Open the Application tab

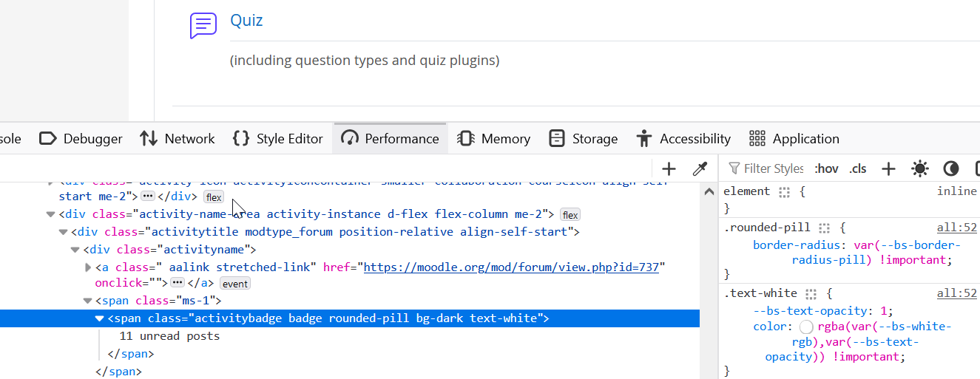tap(794, 138)
